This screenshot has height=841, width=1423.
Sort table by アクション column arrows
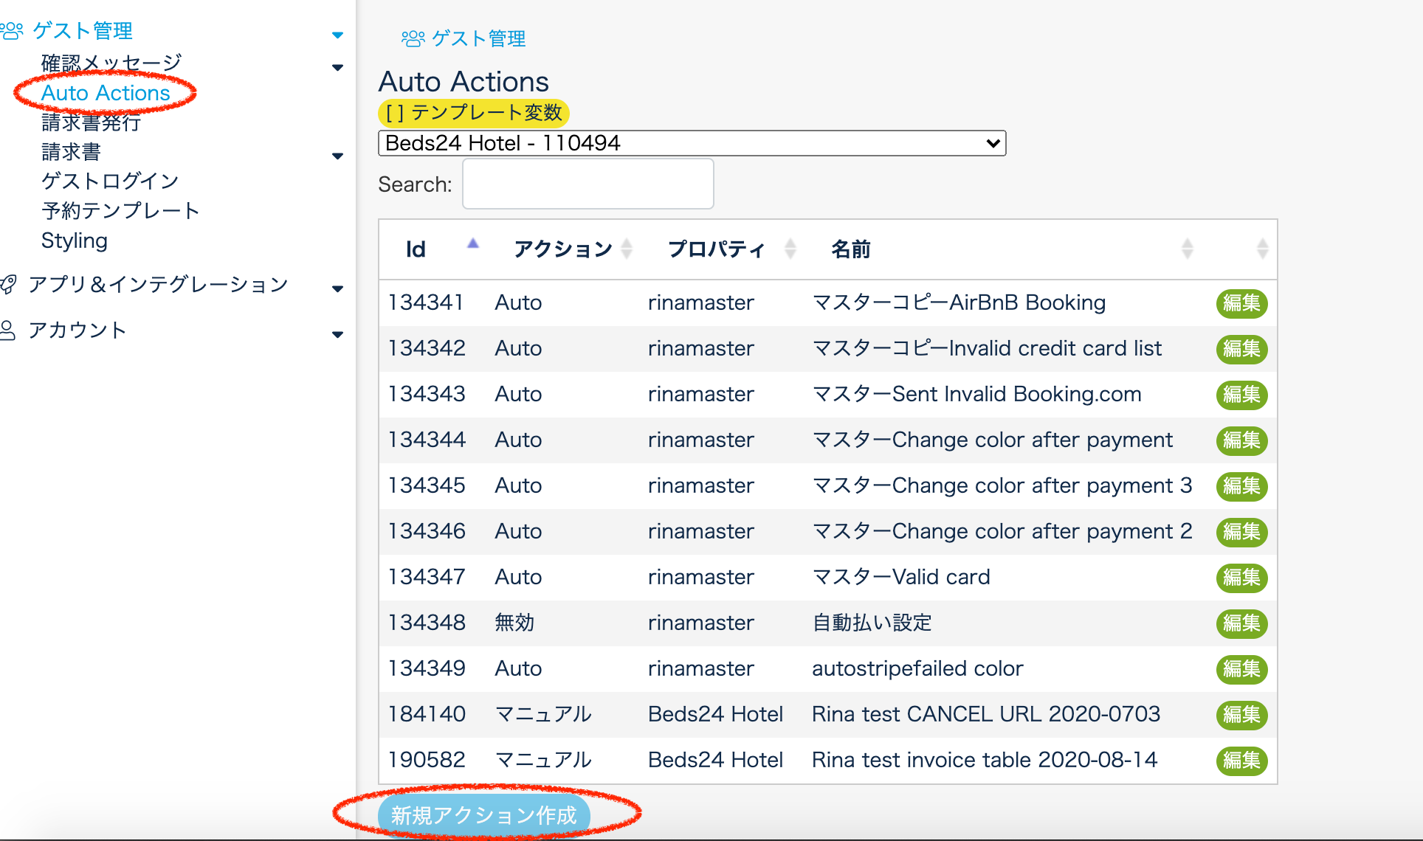[x=627, y=249]
